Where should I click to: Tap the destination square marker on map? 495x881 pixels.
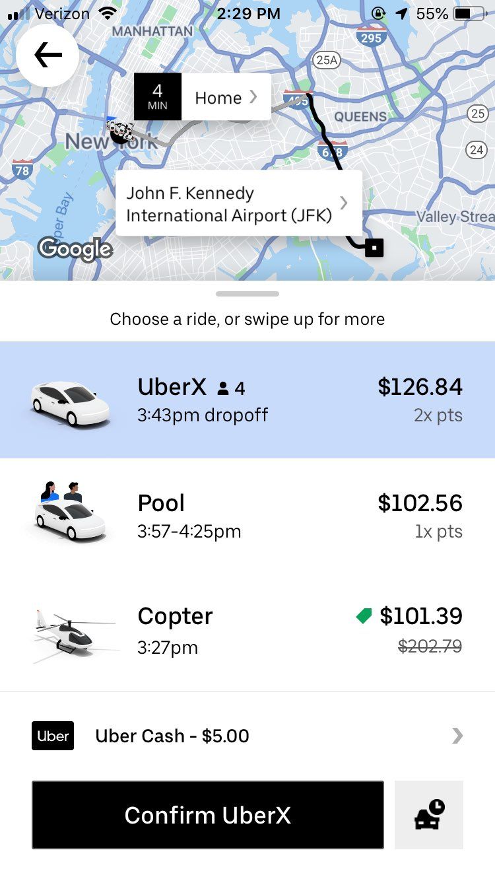pos(375,248)
